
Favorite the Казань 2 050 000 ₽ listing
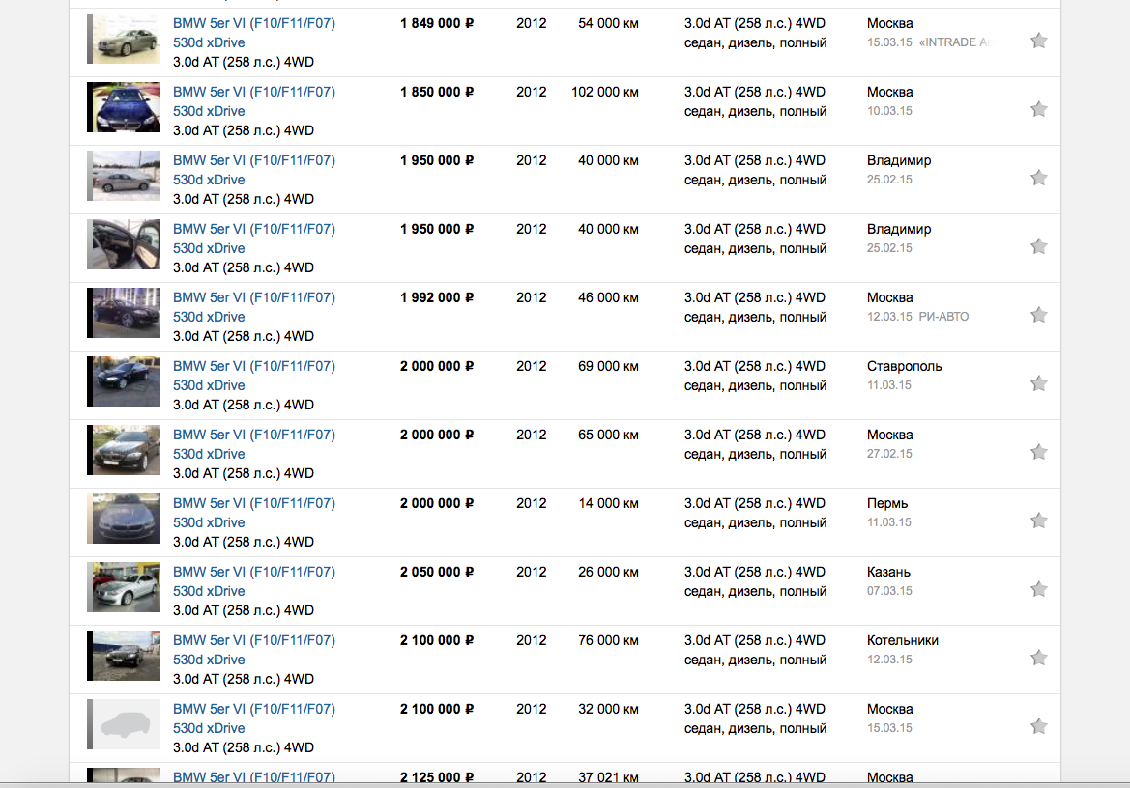tap(1038, 589)
